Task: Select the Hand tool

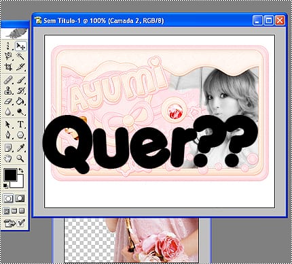Action: [9, 158]
